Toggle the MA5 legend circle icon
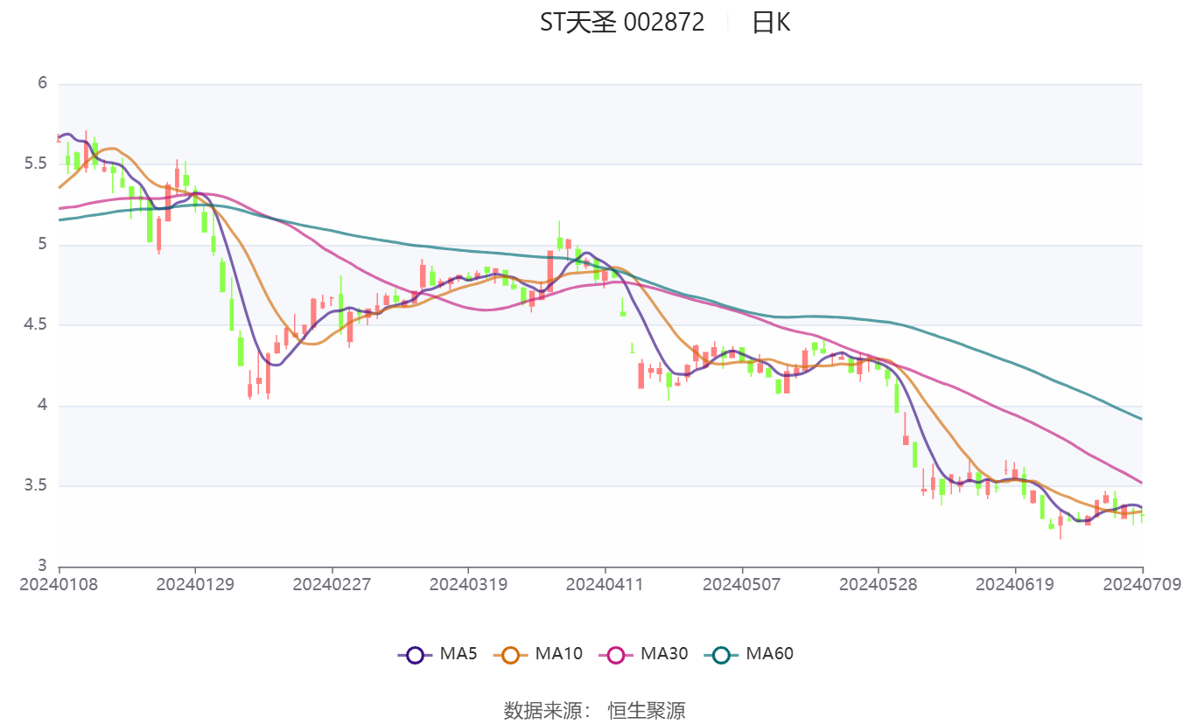 (x=415, y=654)
